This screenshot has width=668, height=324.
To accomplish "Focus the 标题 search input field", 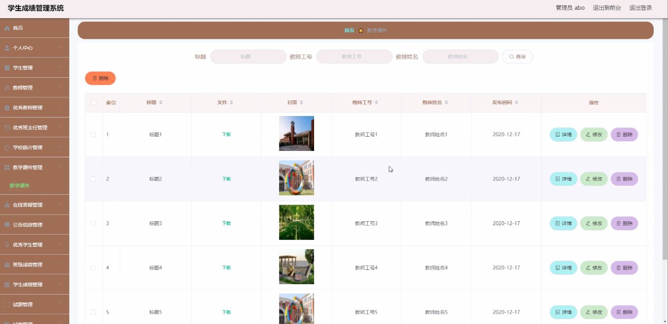I will click(x=248, y=57).
